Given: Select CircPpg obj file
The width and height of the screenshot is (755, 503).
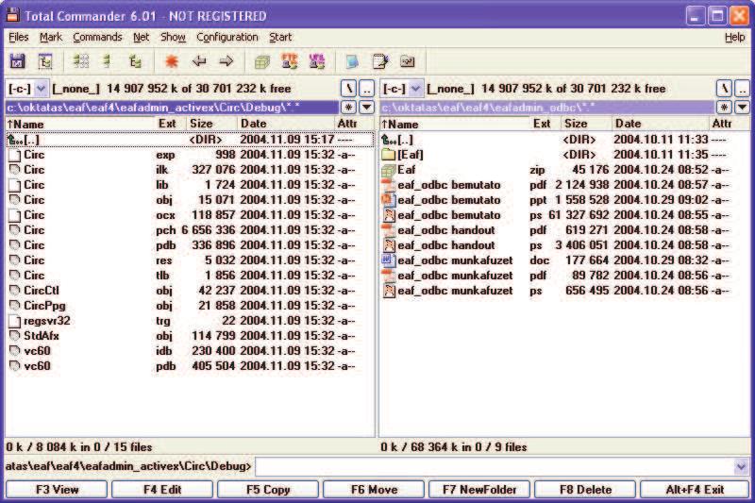Looking at the screenshot, I should (x=190, y=306).
